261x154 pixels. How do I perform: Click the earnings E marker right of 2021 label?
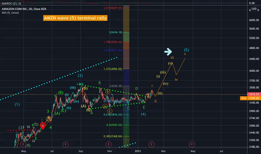(152, 144)
